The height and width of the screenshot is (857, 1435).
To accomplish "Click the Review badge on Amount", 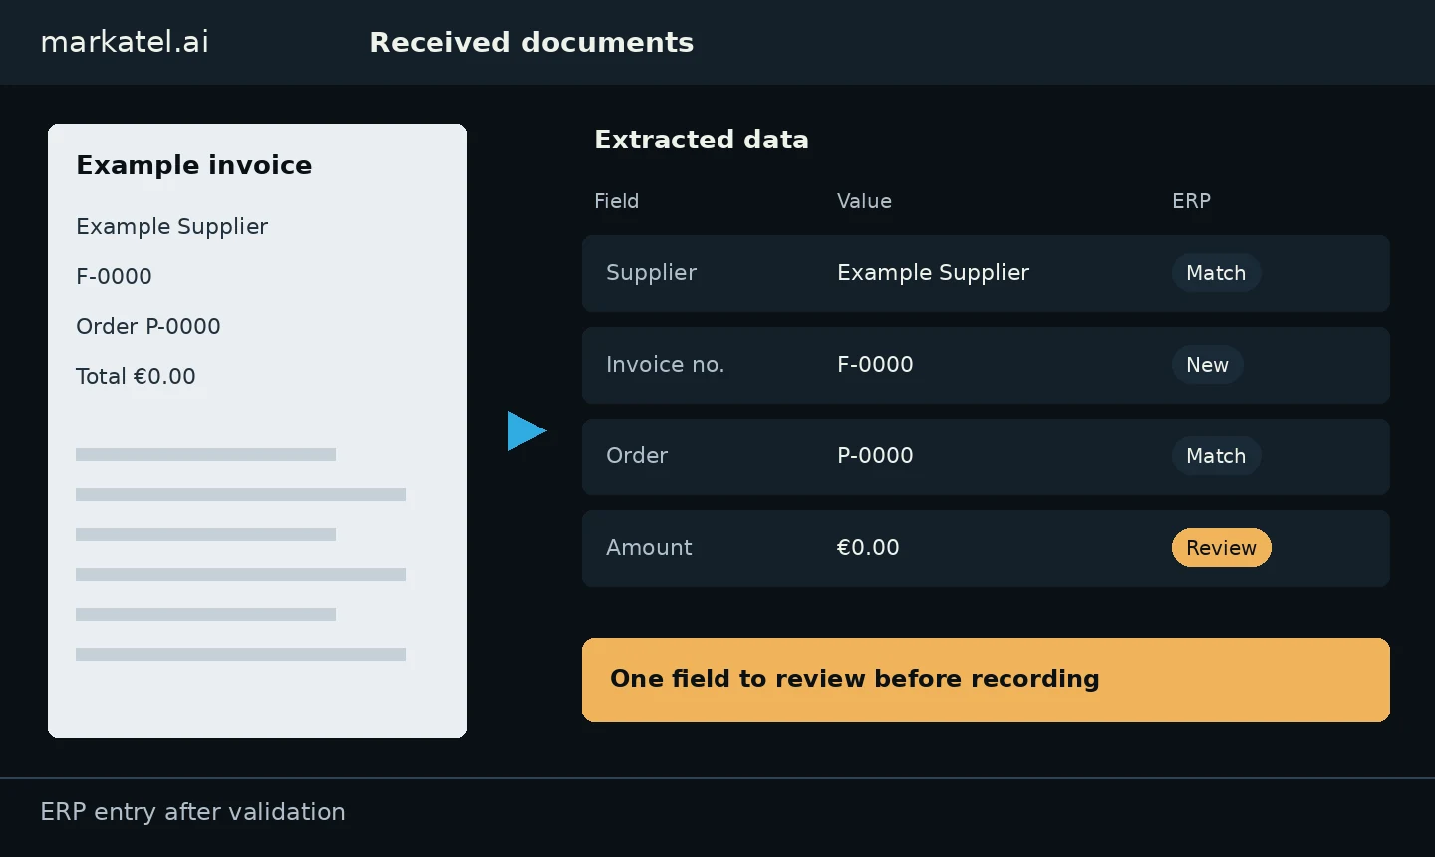I will (1221, 547).
